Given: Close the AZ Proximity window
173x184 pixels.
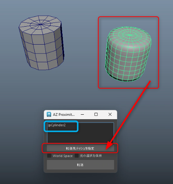Looking at the screenshot, I should [110, 114].
